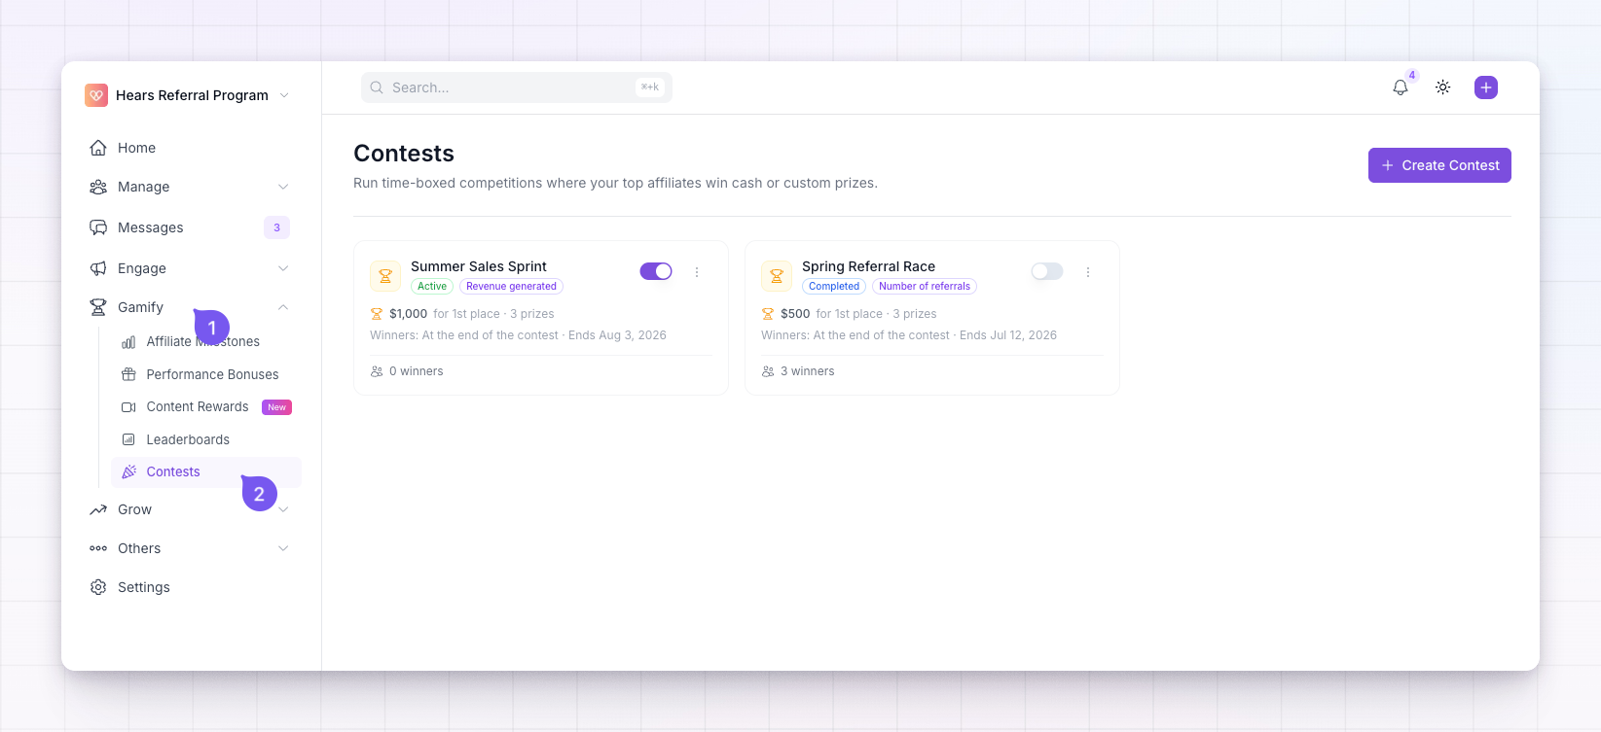Collapse the Gamify section chevron
This screenshot has width=1601, height=732.
click(283, 307)
